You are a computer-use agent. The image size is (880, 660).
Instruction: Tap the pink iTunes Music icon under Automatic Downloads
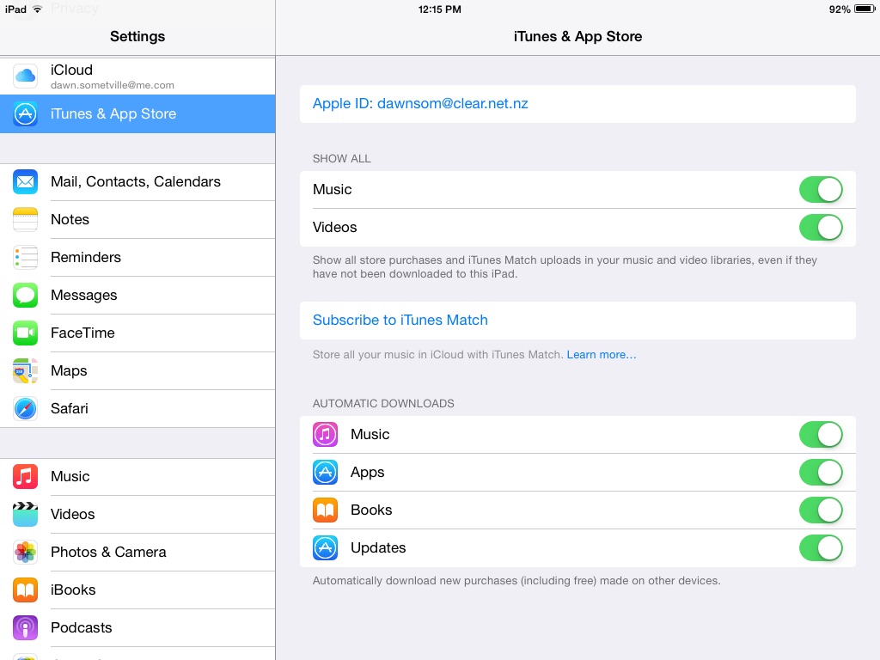(325, 434)
